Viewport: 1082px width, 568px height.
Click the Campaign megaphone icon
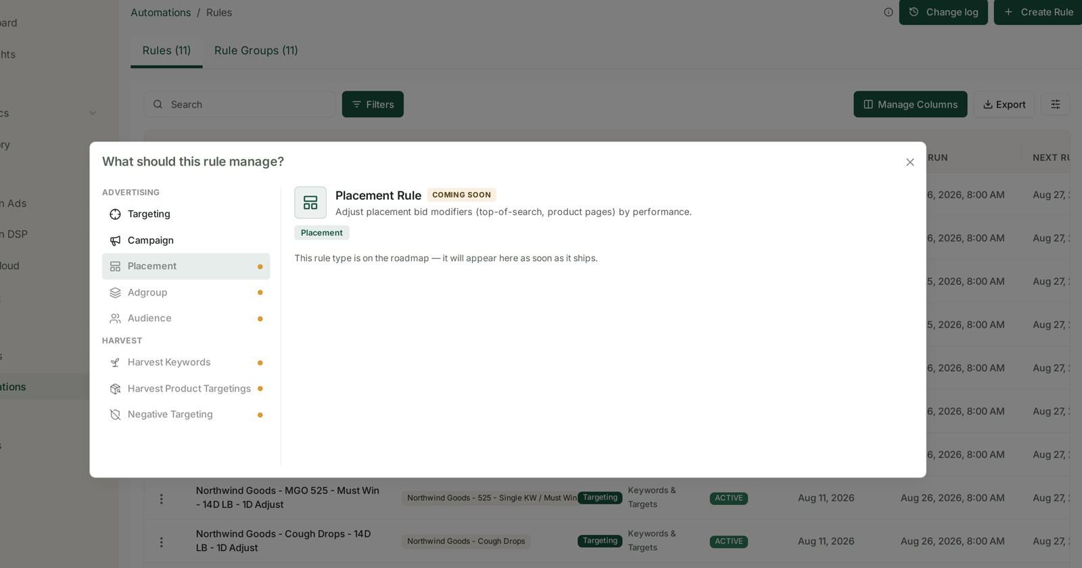[x=116, y=240]
